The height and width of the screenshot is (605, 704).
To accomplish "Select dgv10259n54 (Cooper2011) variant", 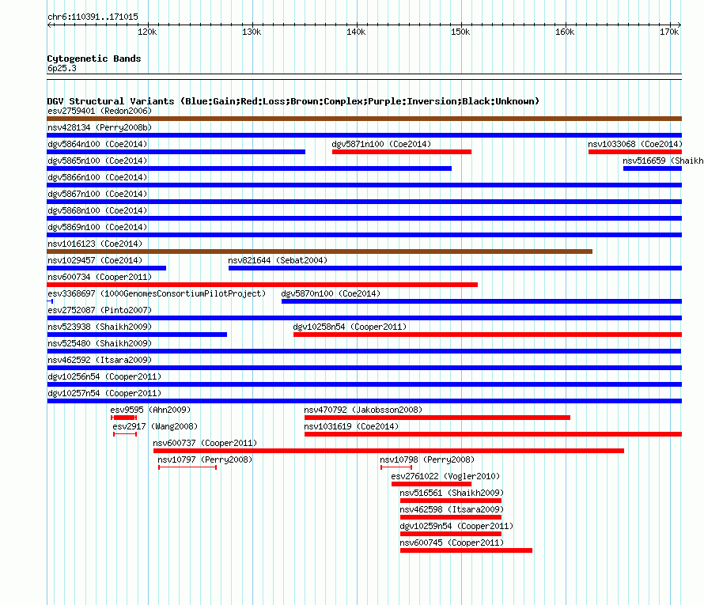I will [451, 534].
